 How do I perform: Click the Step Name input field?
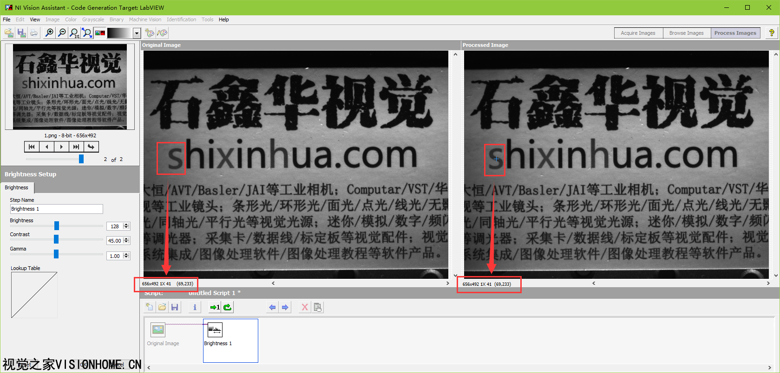tap(56, 209)
